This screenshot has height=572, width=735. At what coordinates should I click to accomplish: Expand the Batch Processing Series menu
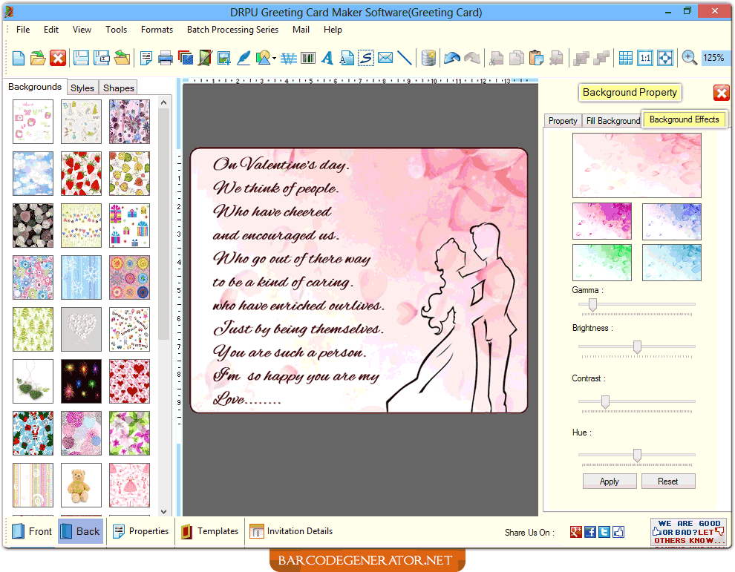coord(232,30)
